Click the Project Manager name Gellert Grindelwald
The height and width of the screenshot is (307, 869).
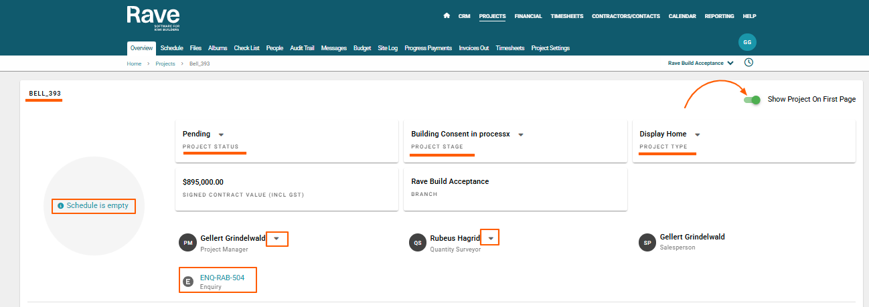coord(233,238)
